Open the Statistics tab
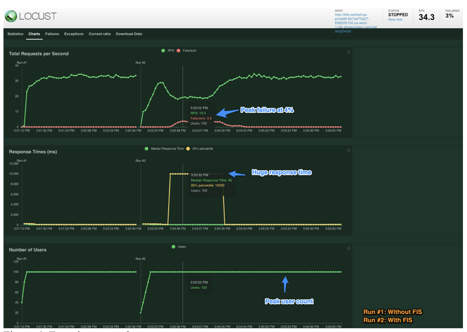The height and width of the screenshot is (332, 467). (x=15, y=34)
